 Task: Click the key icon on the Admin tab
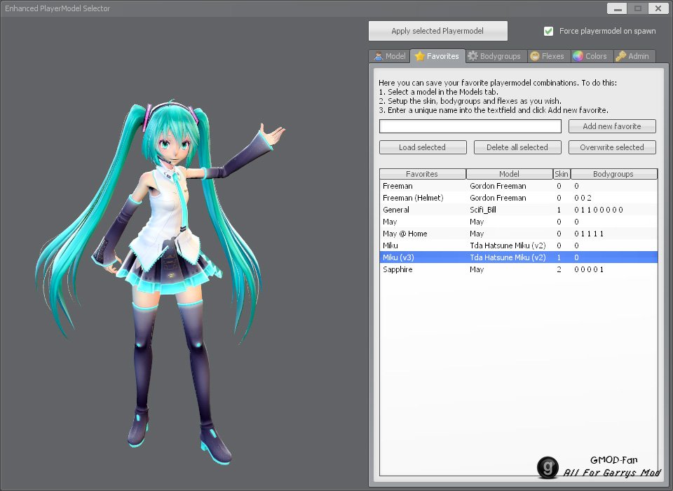(620, 56)
